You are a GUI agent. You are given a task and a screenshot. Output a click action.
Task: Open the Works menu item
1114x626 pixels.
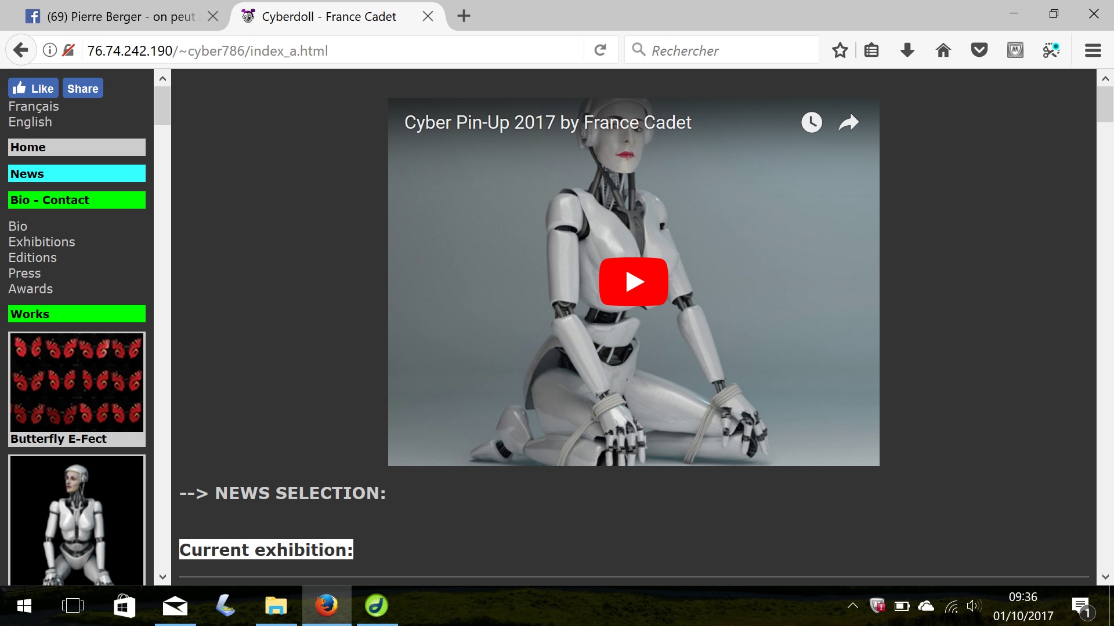77,314
